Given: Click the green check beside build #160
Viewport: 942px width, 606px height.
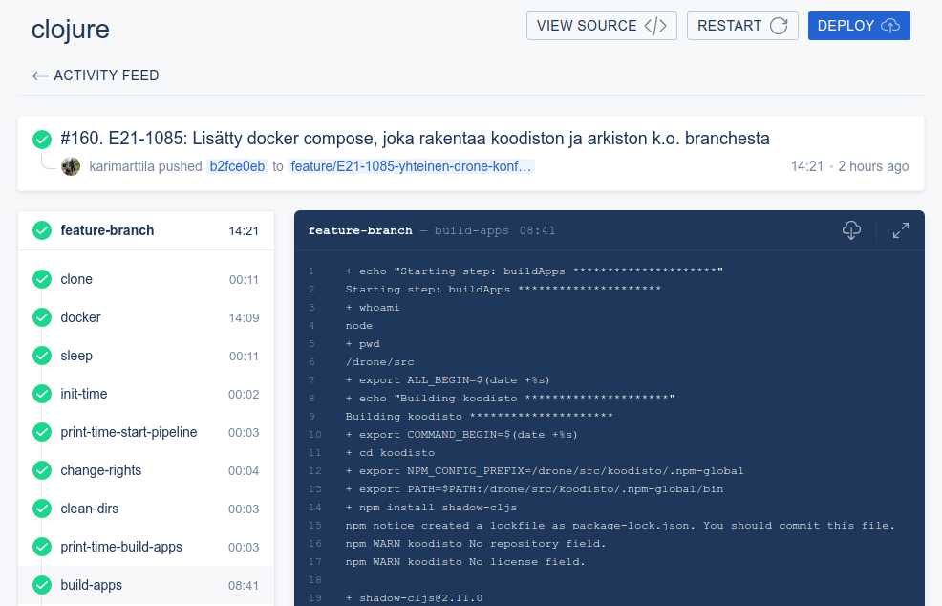Looking at the screenshot, I should pos(41,138).
